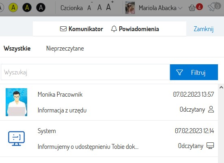Viewport: 224px width, 163px height.
Task: Focus the Wyszukaj search field
Action: coord(86,72)
